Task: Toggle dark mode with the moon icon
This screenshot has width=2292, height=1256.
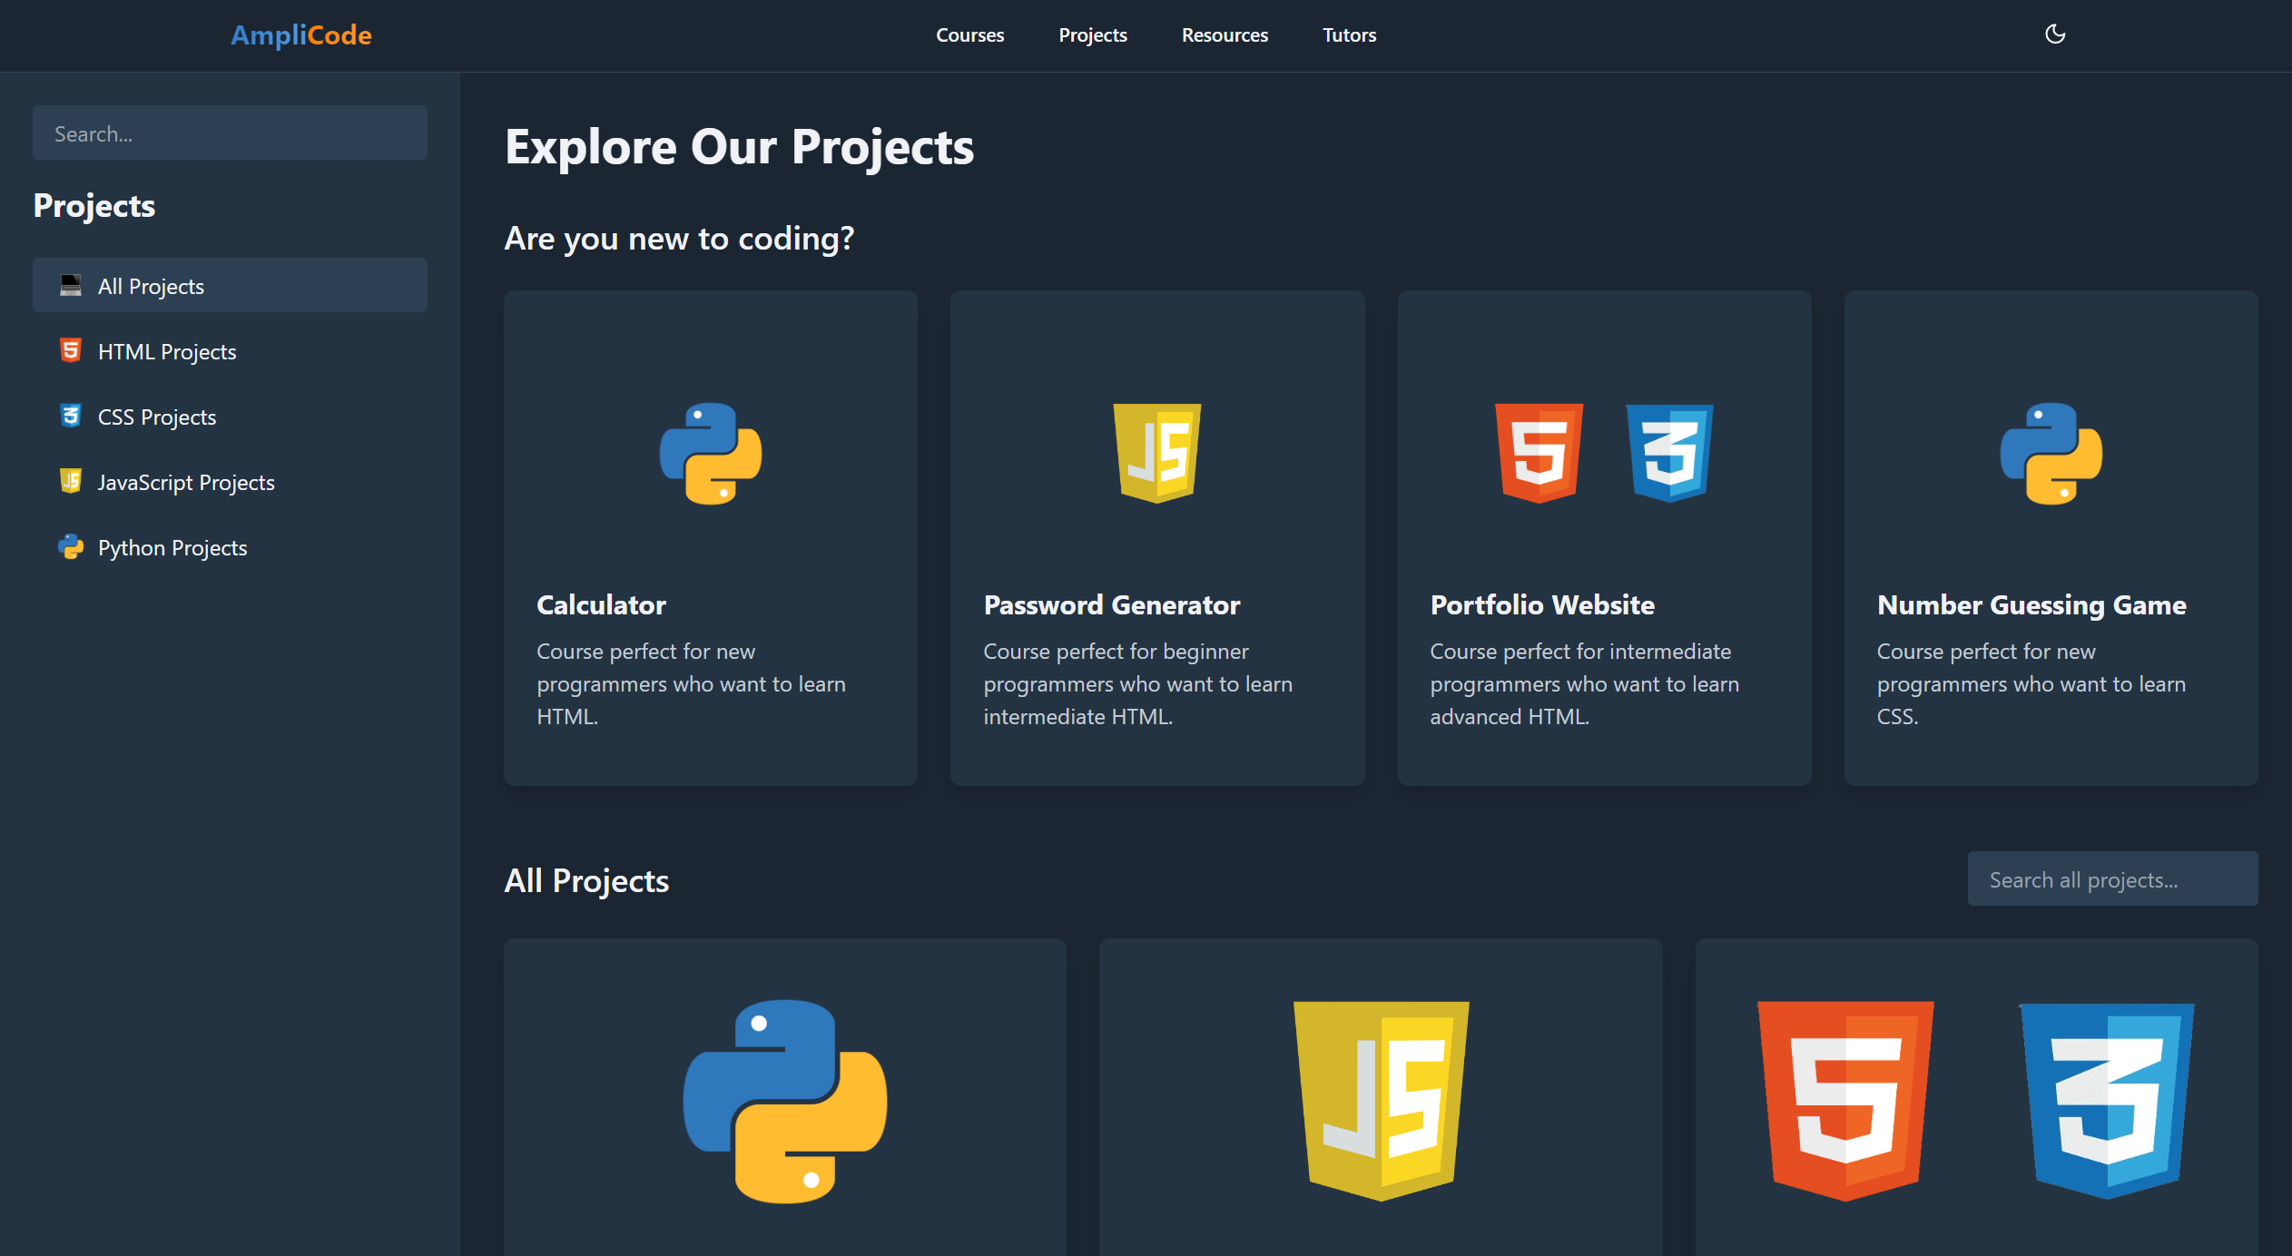Action: pos(2055,34)
